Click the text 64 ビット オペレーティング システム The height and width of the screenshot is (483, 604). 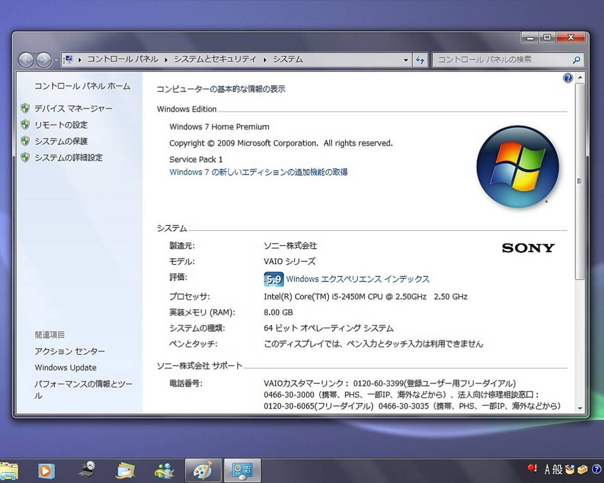pyautogui.click(x=329, y=329)
